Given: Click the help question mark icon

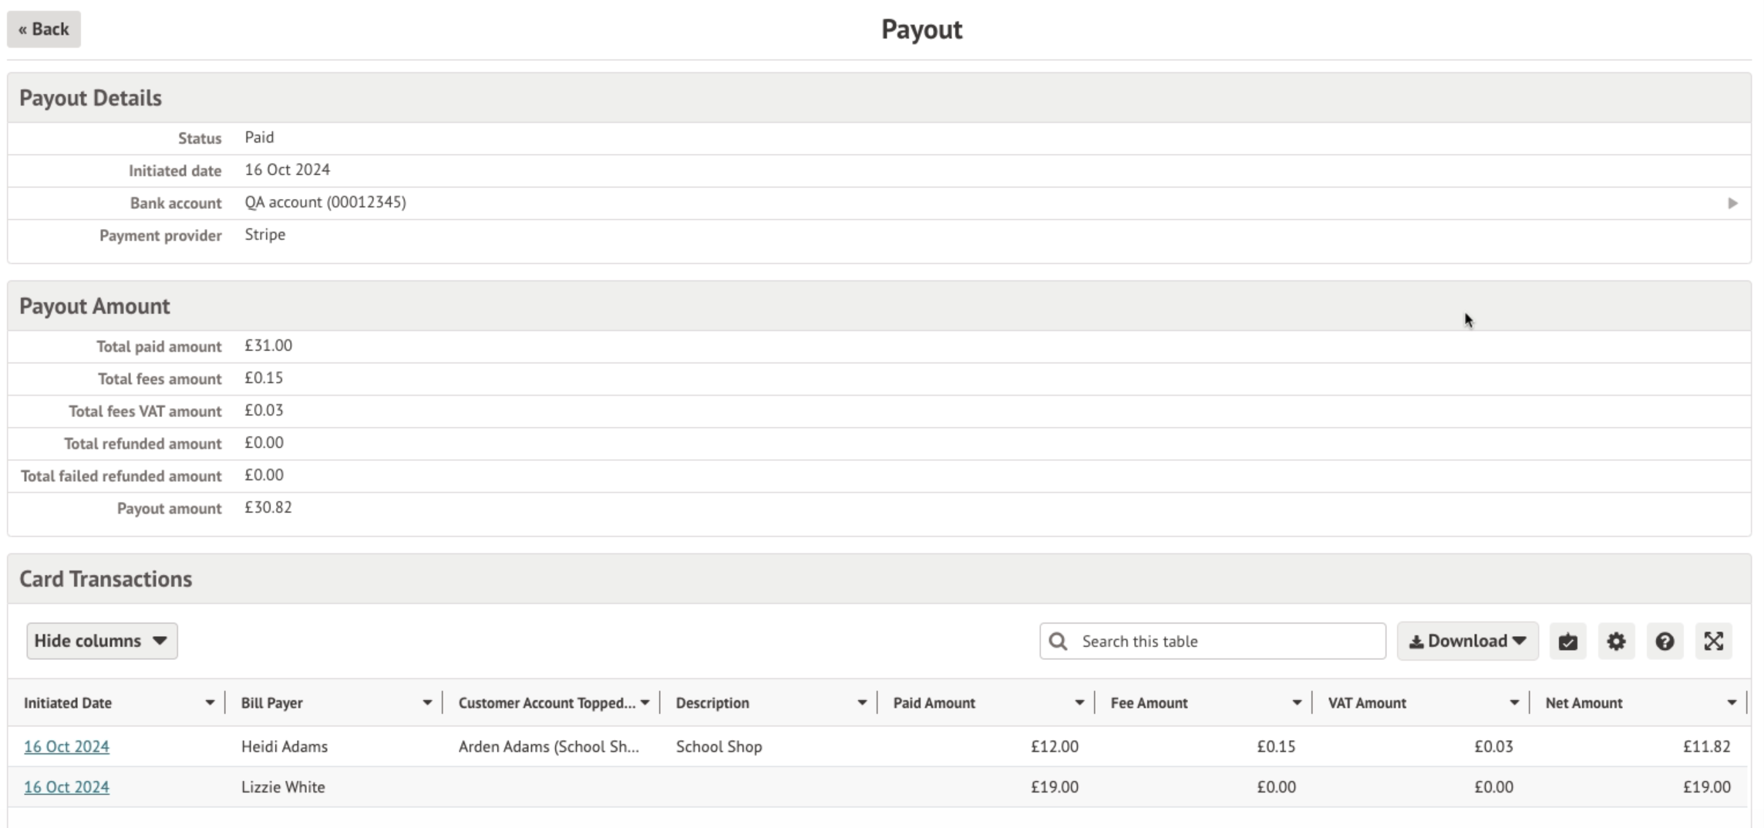Looking at the screenshot, I should [1665, 641].
